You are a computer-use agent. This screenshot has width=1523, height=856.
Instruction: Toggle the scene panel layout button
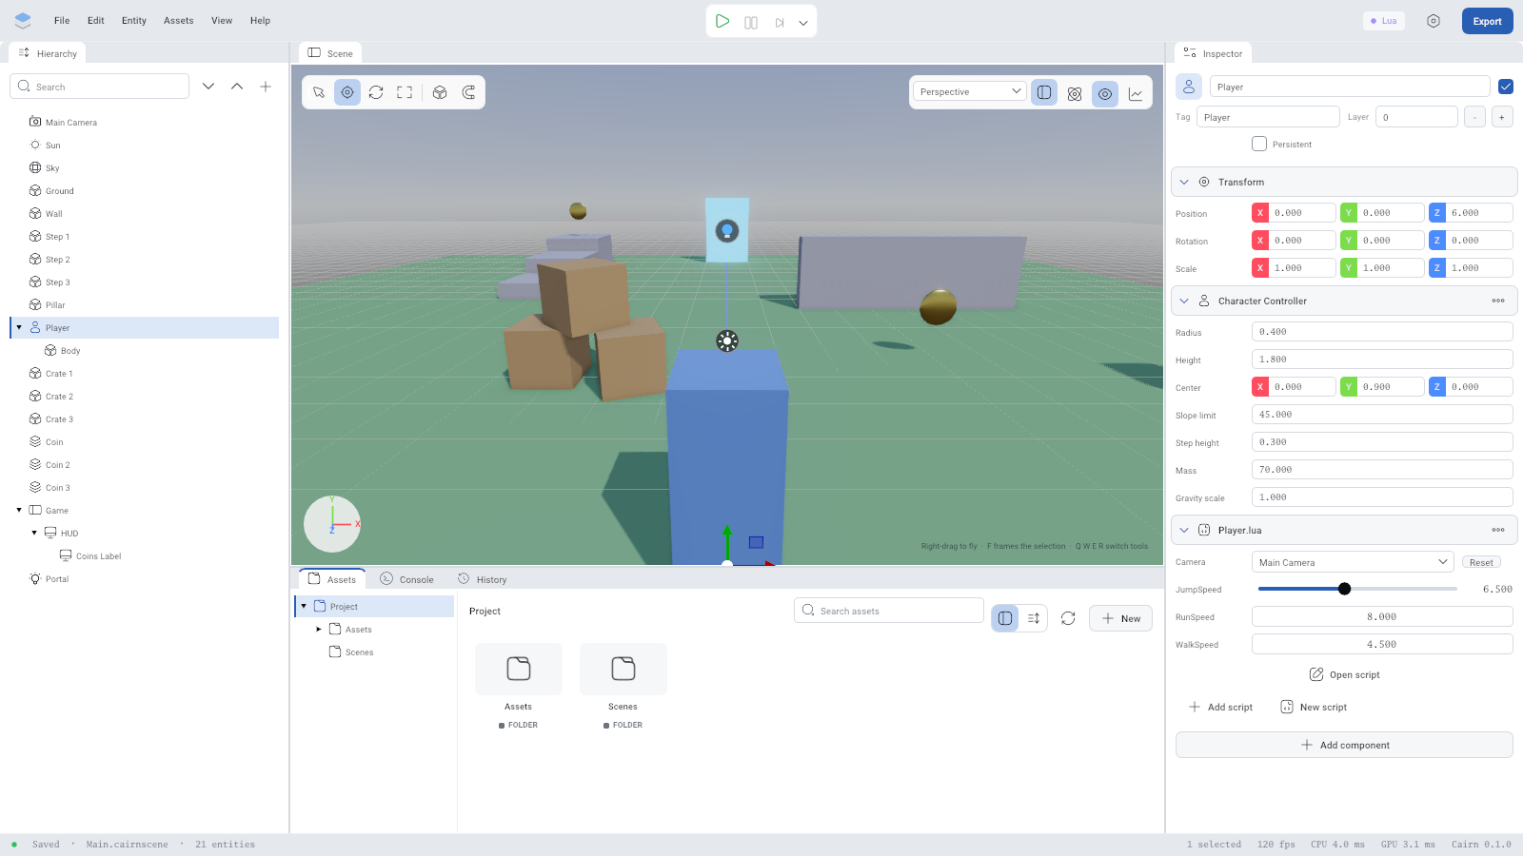coord(1044,92)
